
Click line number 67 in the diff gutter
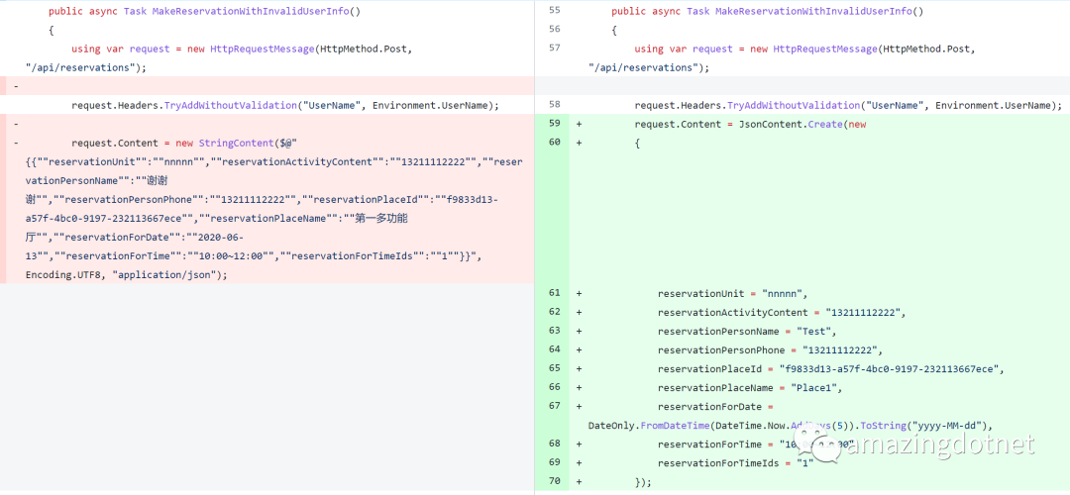tap(554, 406)
